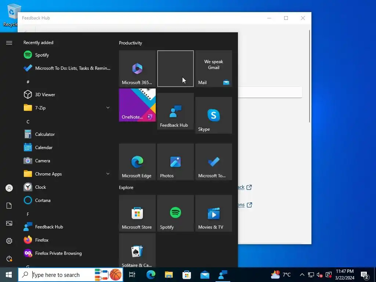Click the Recently added heading

[x=38, y=43]
